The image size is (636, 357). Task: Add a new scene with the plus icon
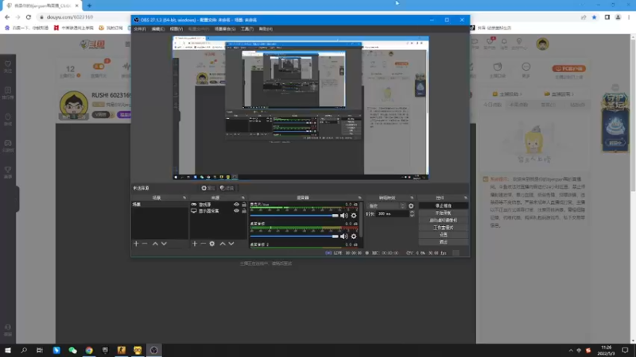point(136,244)
